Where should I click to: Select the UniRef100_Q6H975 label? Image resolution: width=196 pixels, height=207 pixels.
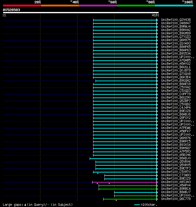(176, 40)
